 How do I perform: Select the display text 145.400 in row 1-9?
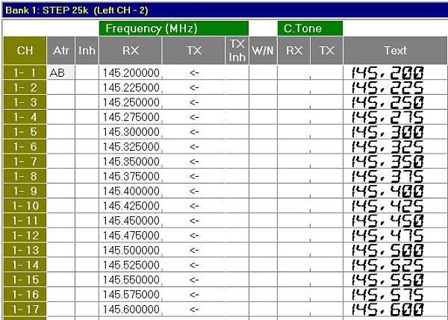click(x=388, y=191)
